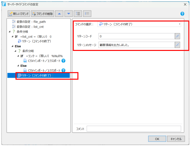Click the リターンコード input field
191x146 pixels.
(x=137, y=36)
